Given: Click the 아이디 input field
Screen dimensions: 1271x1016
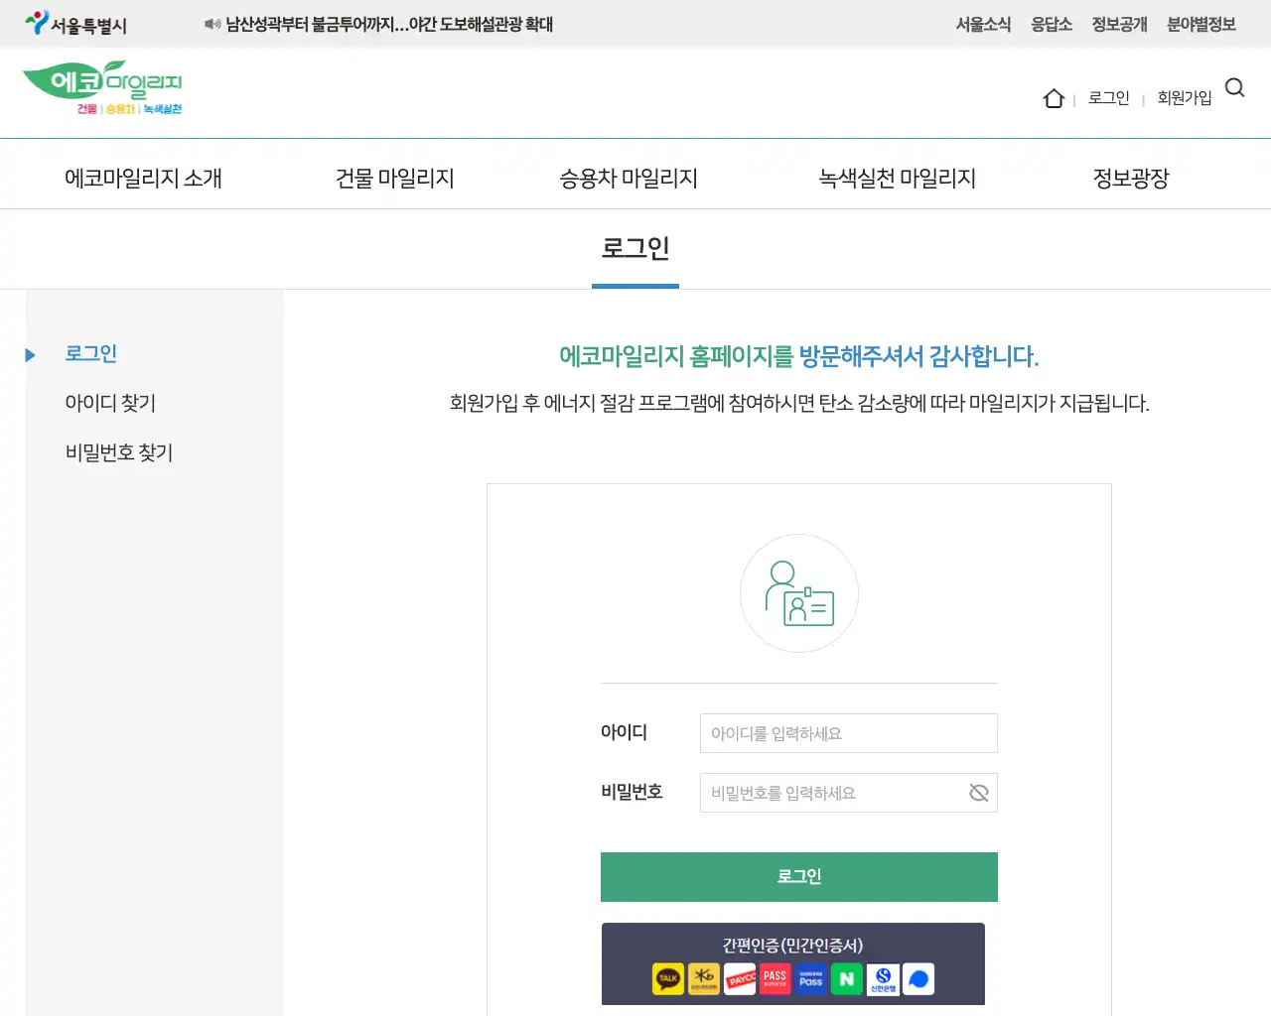Looking at the screenshot, I should (x=849, y=733).
